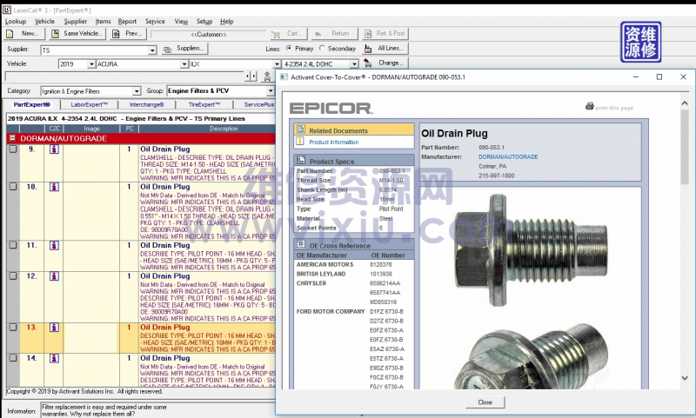Image resolution: width=696 pixels, height=418 pixels.
Task: Click the Description column header
Action: (x=224, y=129)
